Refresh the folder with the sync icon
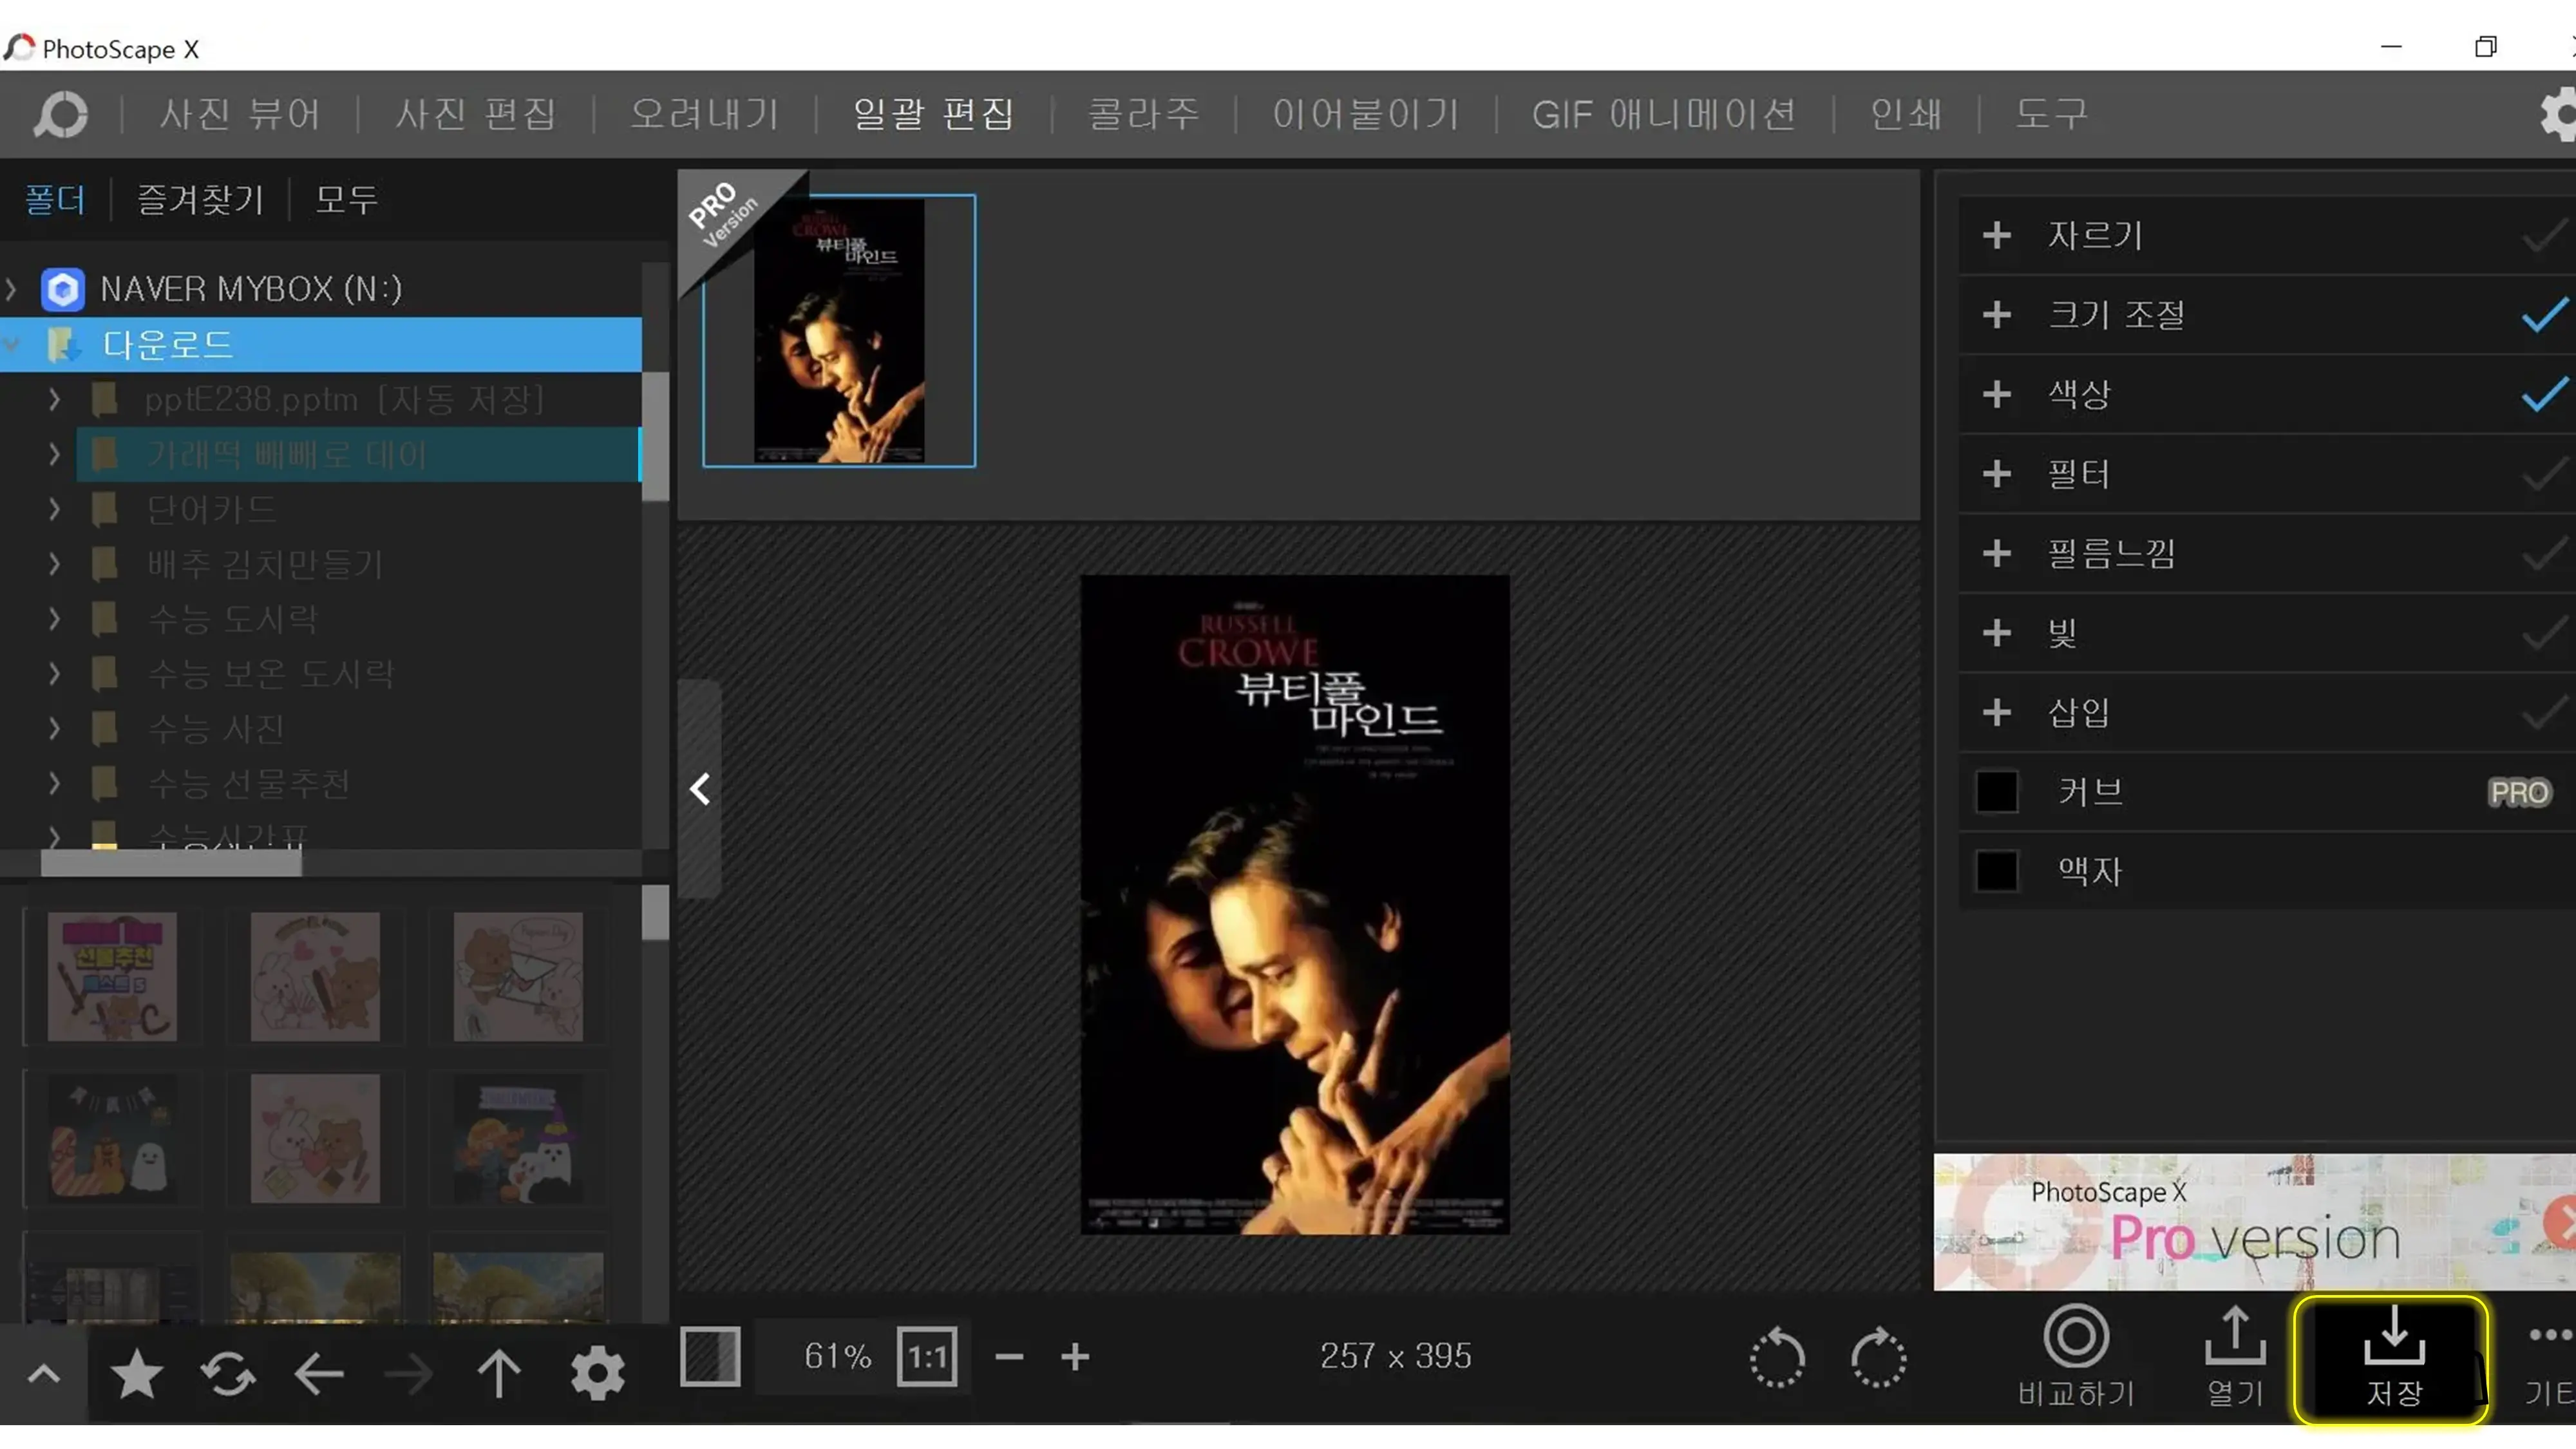Image resolution: width=2576 pixels, height=1449 pixels. click(x=228, y=1374)
